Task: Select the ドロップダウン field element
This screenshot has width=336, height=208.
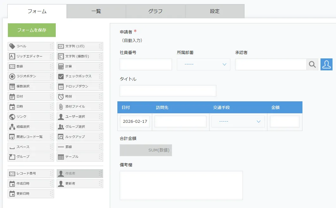Action: pyautogui.click(x=79, y=86)
